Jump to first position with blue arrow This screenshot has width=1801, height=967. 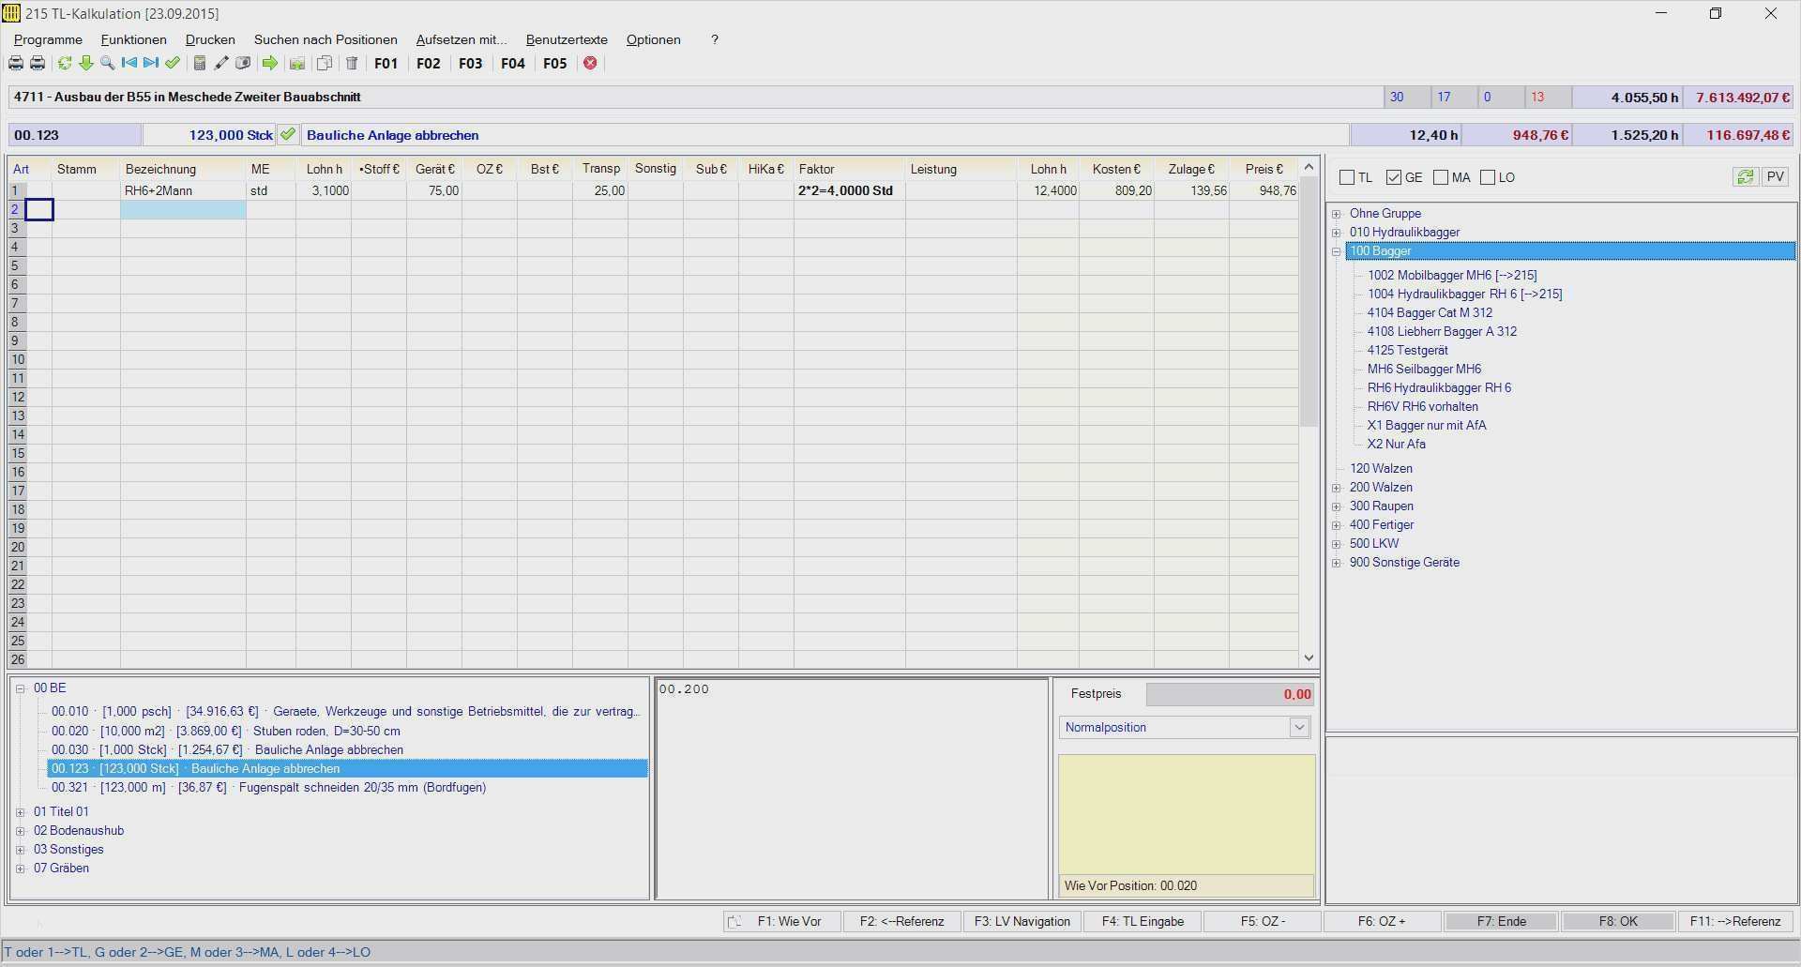click(x=129, y=63)
